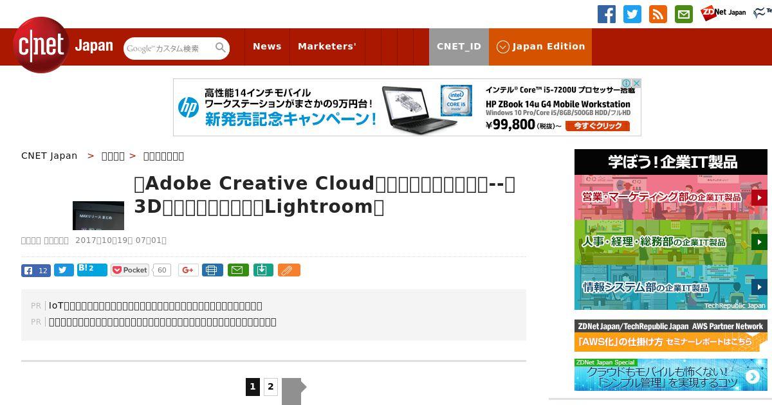Open the third breadcrumb link
This screenshot has width=772, height=405.
pos(163,156)
